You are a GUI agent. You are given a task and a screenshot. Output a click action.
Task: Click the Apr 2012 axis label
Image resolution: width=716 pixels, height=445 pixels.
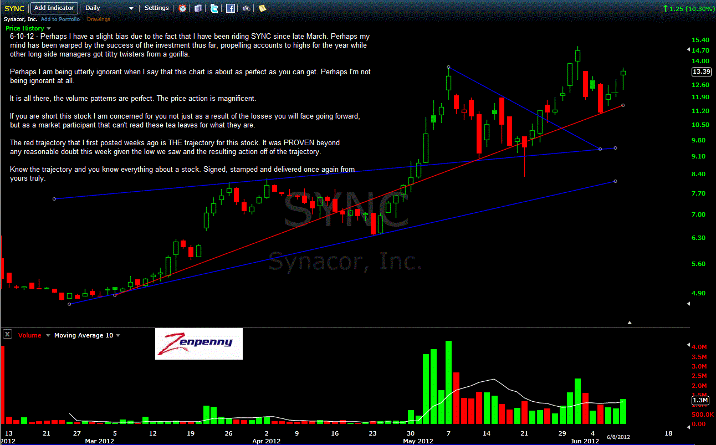point(267,441)
